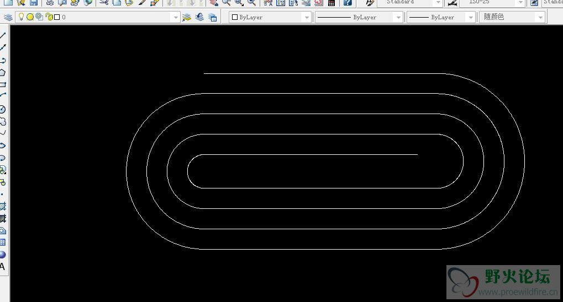Open the 随颜色 plot style dropdown
The height and width of the screenshot is (302, 563).
[512, 17]
